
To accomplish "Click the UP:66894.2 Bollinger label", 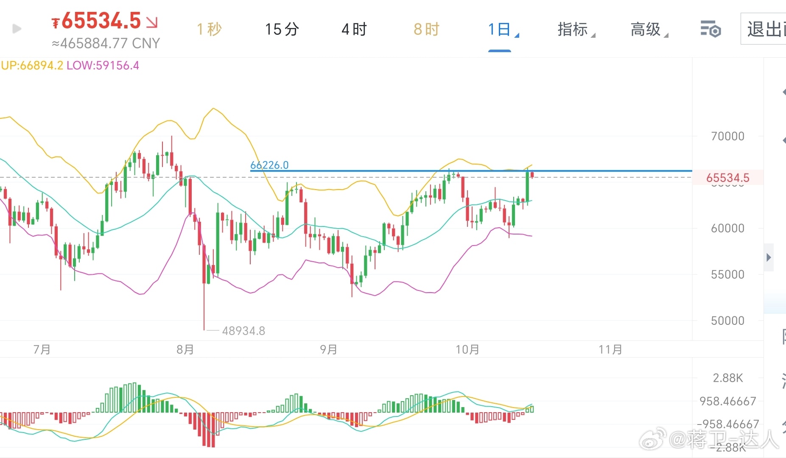I will coord(32,65).
